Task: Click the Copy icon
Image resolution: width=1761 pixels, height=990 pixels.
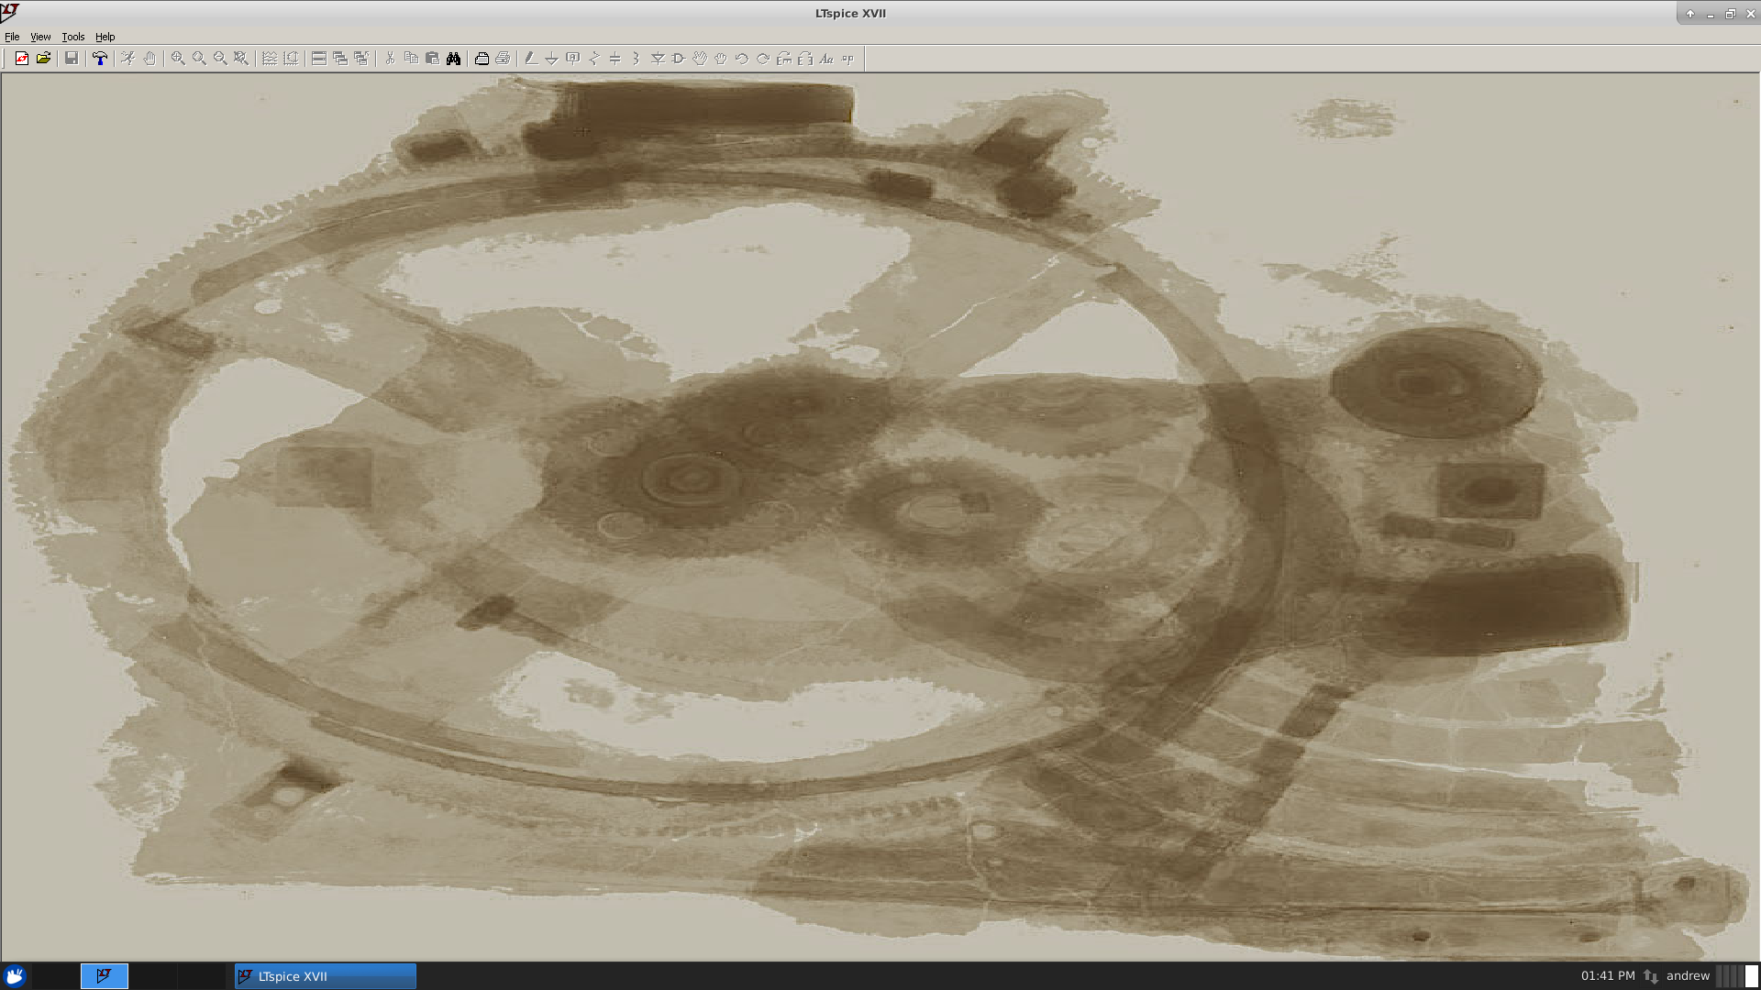Action: pos(411,59)
